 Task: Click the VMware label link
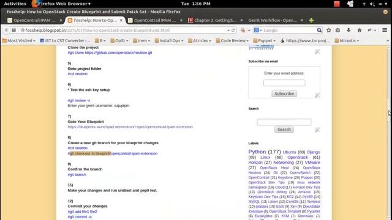312,163
